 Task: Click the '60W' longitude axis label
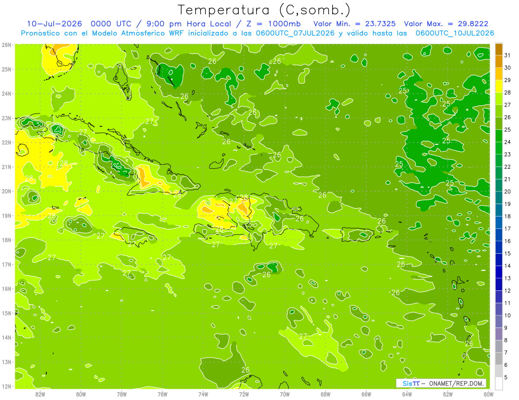(x=488, y=394)
